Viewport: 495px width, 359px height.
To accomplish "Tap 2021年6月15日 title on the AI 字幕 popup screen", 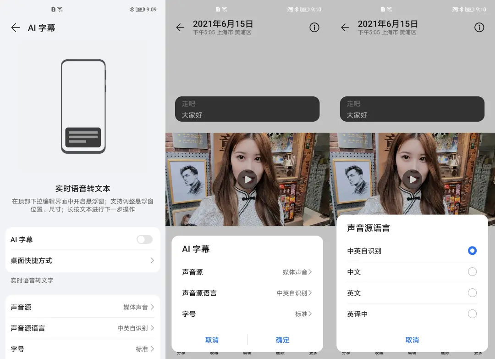I will pyautogui.click(x=223, y=24).
